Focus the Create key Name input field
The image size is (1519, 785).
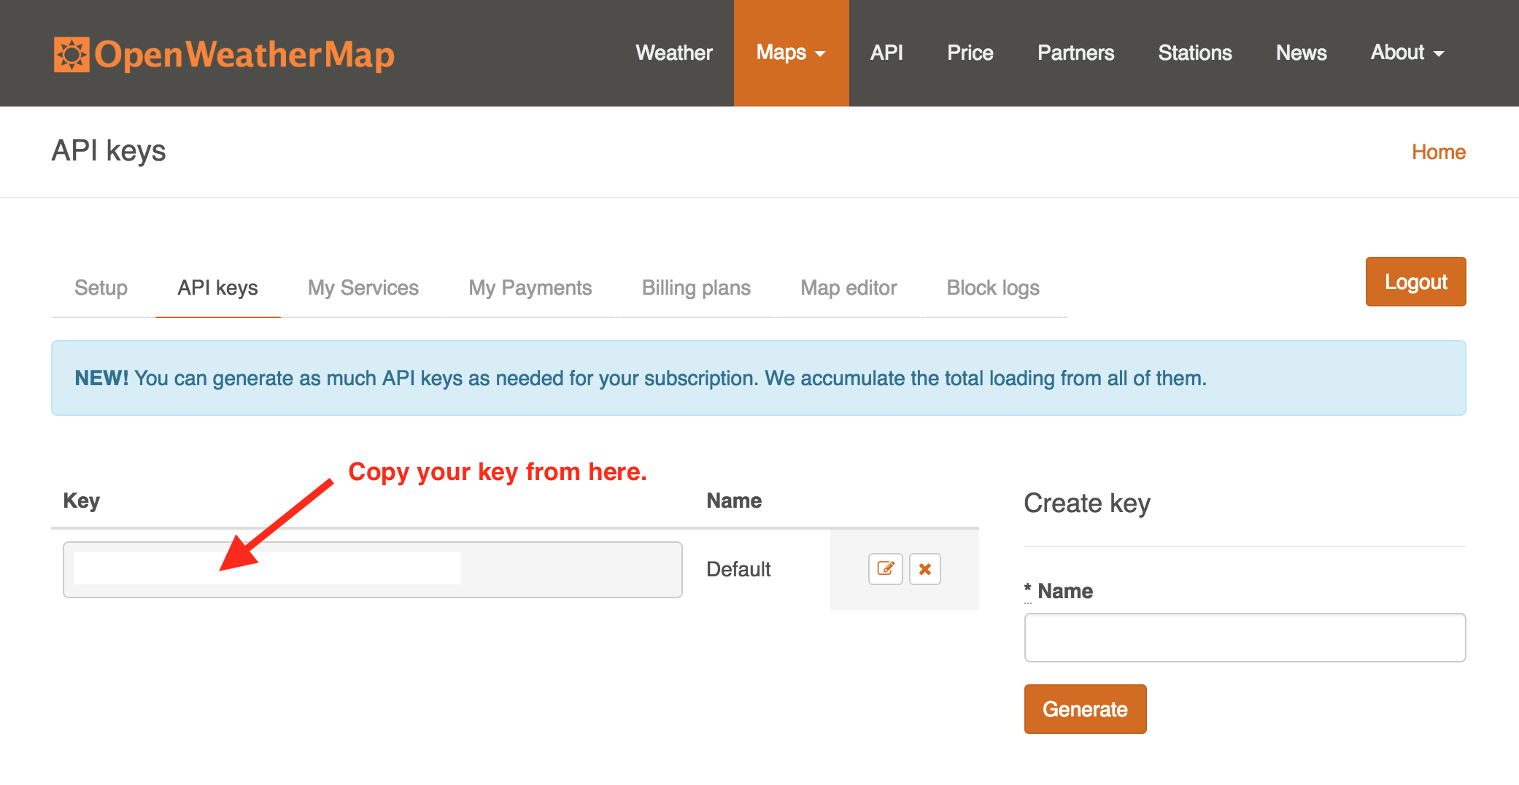(x=1245, y=638)
